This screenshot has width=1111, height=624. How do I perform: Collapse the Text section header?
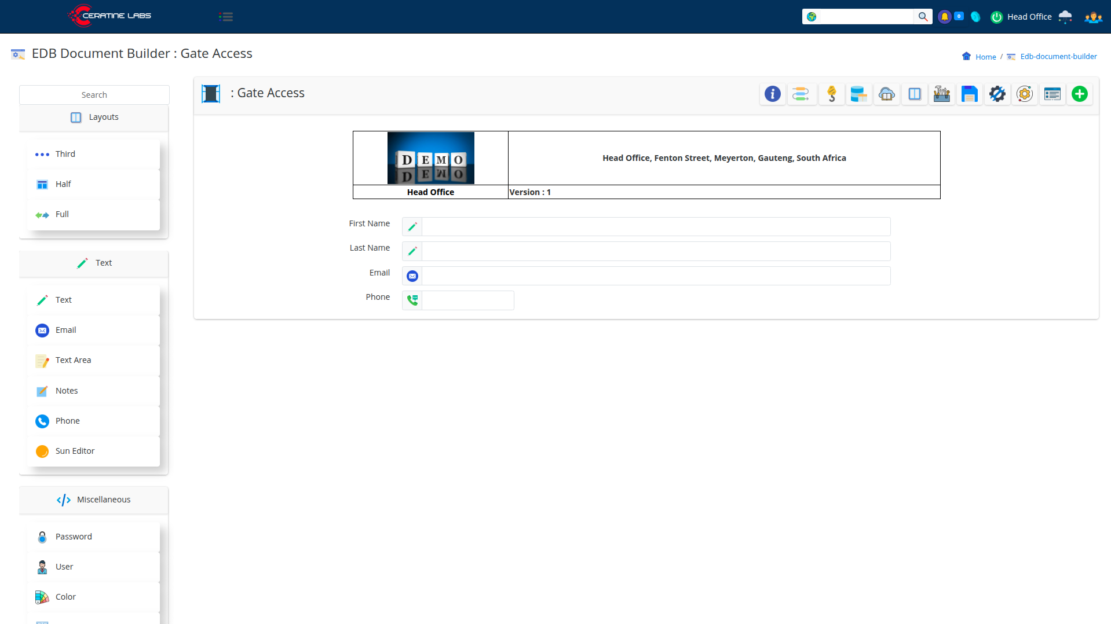[x=94, y=263]
